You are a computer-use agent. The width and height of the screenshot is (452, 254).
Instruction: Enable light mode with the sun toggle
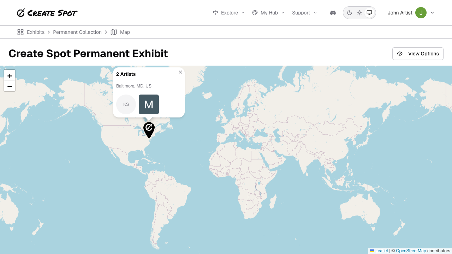359,13
